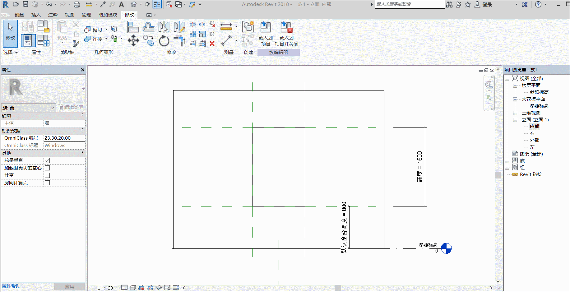Click the Print icon in quick access toolbar

[x=76, y=4]
